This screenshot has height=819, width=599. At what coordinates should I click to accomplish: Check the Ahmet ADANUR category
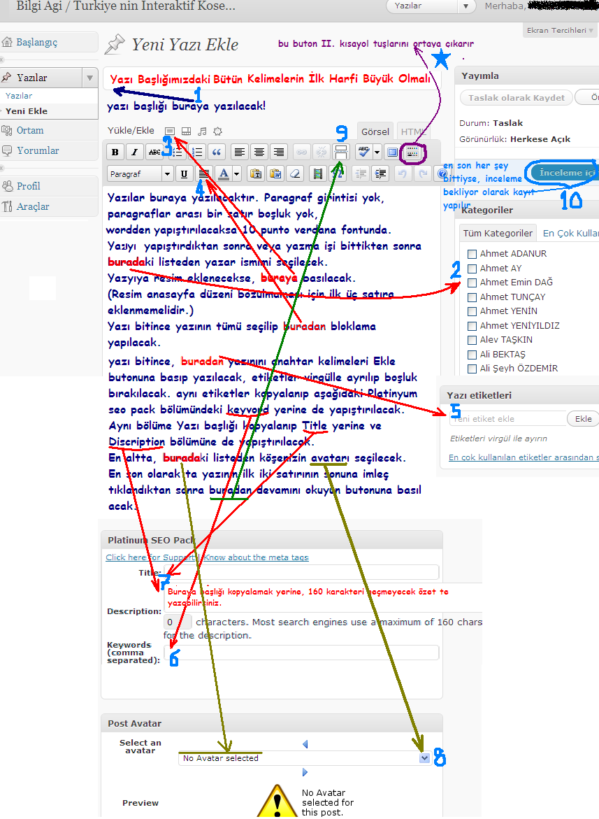coord(472,254)
